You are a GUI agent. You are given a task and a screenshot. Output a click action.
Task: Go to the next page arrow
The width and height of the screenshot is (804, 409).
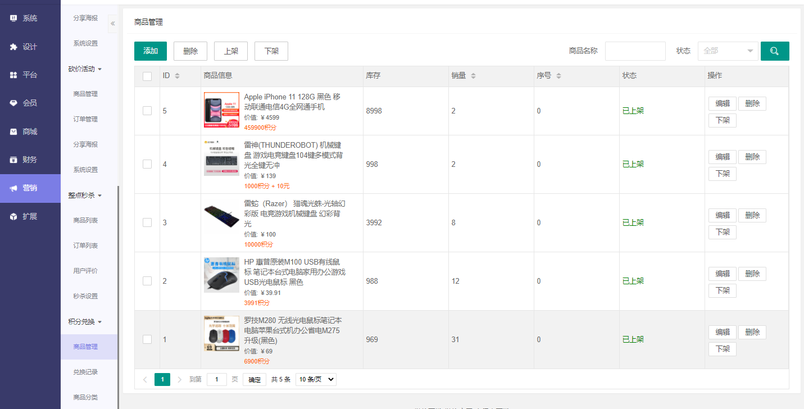[179, 380]
